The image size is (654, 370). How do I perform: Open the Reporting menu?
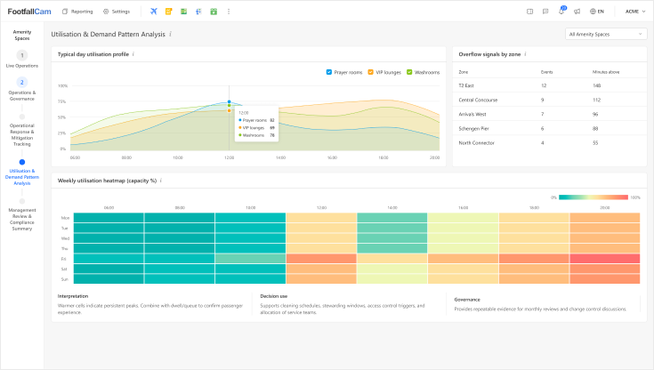point(77,12)
